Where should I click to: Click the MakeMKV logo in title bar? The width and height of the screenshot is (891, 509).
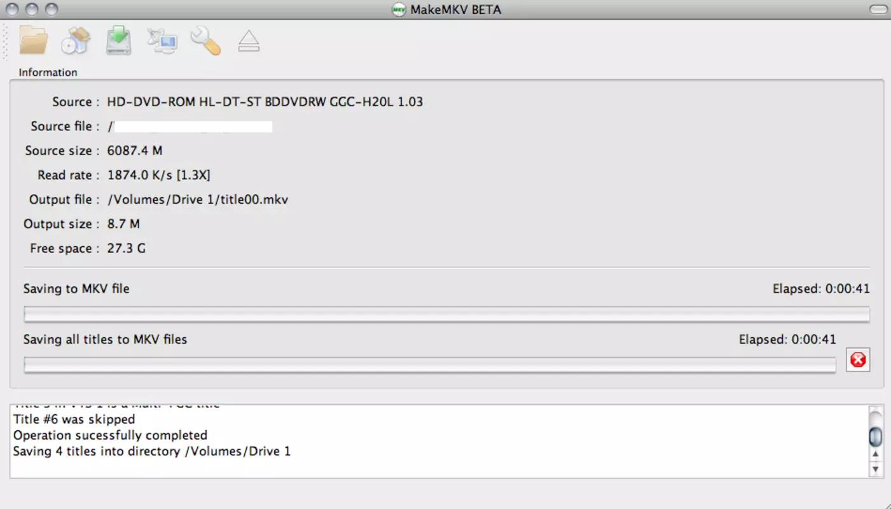(x=399, y=10)
